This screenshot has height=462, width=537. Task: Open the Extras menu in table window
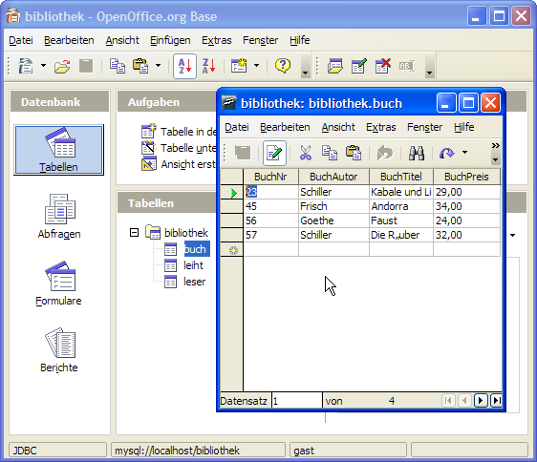tap(381, 127)
